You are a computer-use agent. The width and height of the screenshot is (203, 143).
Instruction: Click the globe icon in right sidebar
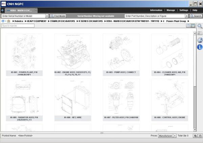[200, 40]
